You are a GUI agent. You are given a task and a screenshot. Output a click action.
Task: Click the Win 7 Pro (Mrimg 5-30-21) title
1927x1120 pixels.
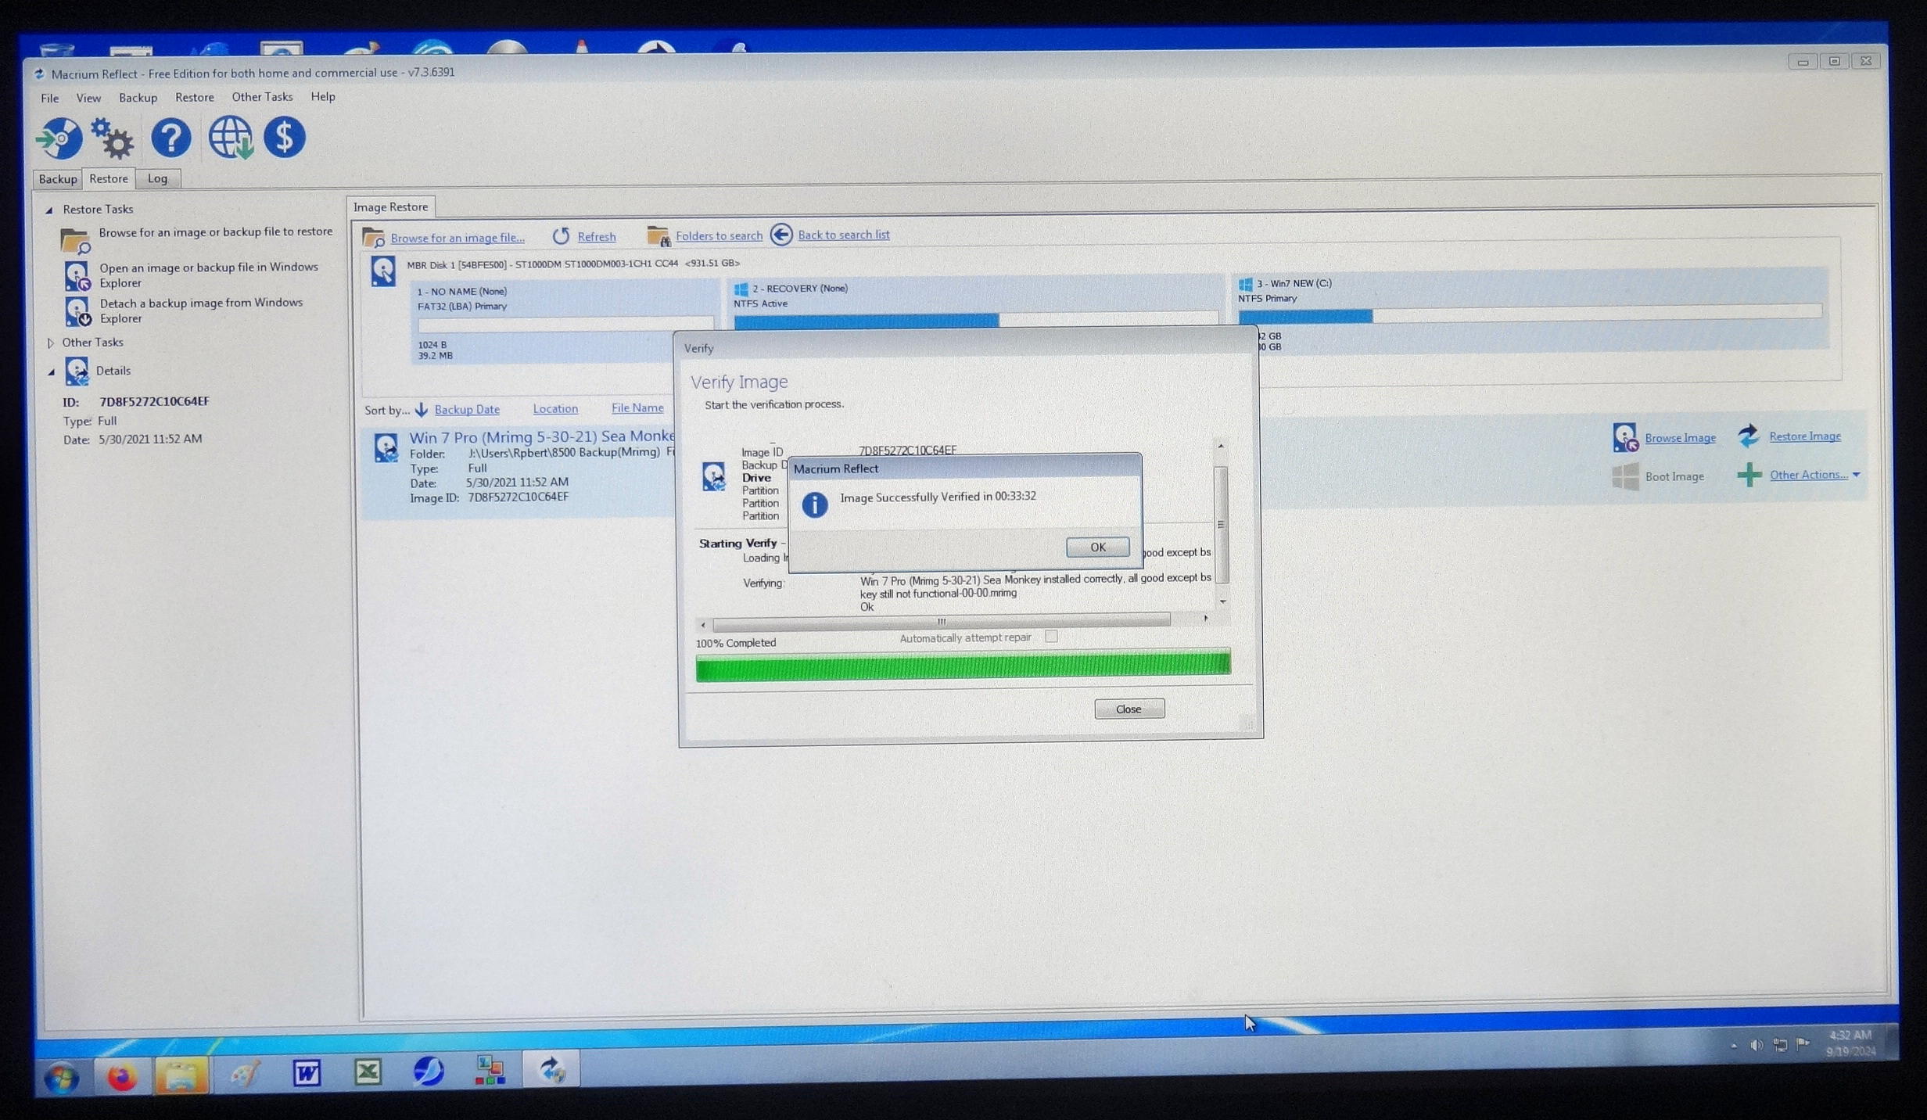[541, 436]
